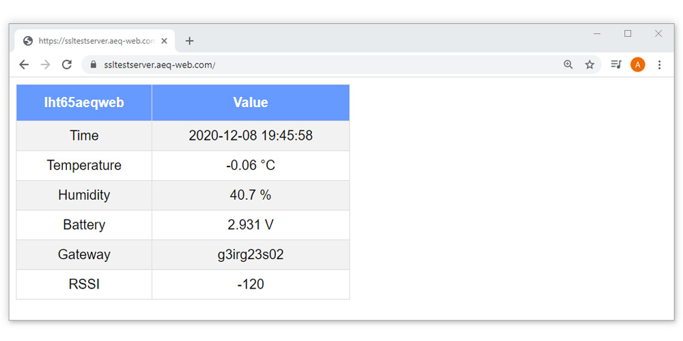The width and height of the screenshot is (683, 341).
Task: Click the gateway value g3irg23s02
Action: (251, 254)
